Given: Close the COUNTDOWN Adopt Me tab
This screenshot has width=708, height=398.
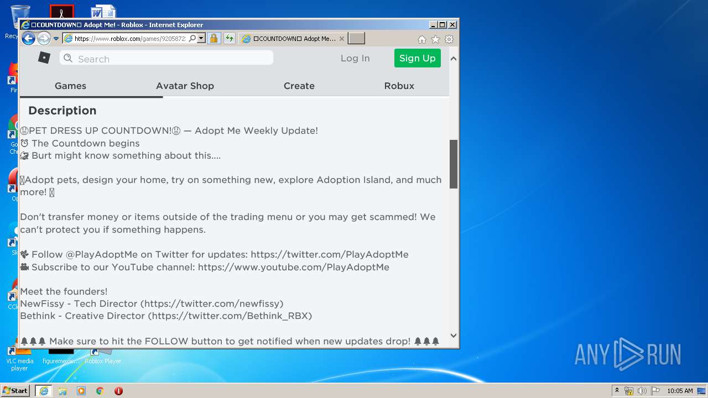Looking at the screenshot, I should (342, 39).
